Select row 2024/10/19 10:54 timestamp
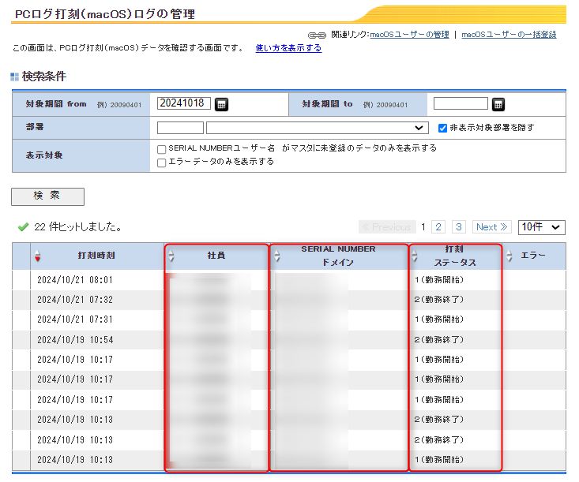Screen dimensions: 579x482 point(75,340)
